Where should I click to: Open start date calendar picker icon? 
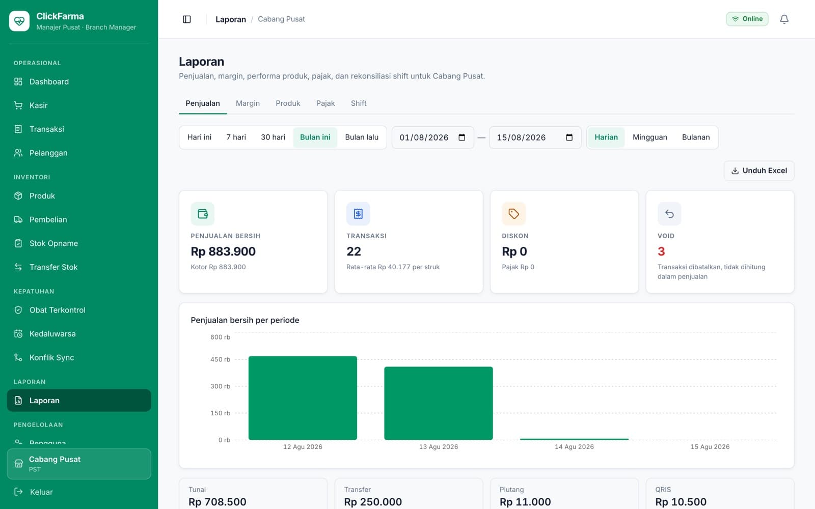coord(462,137)
